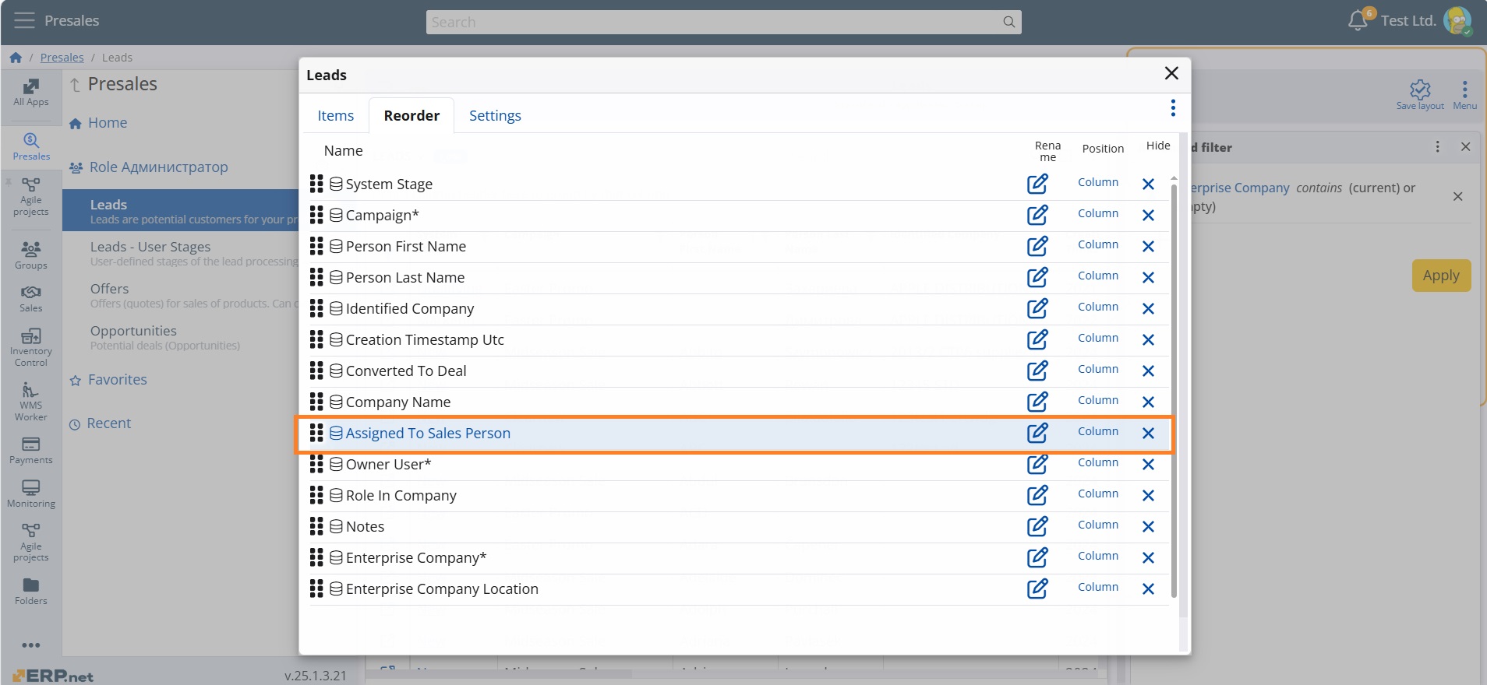Switch to the Reorder tab

pyautogui.click(x=411, y=115)
